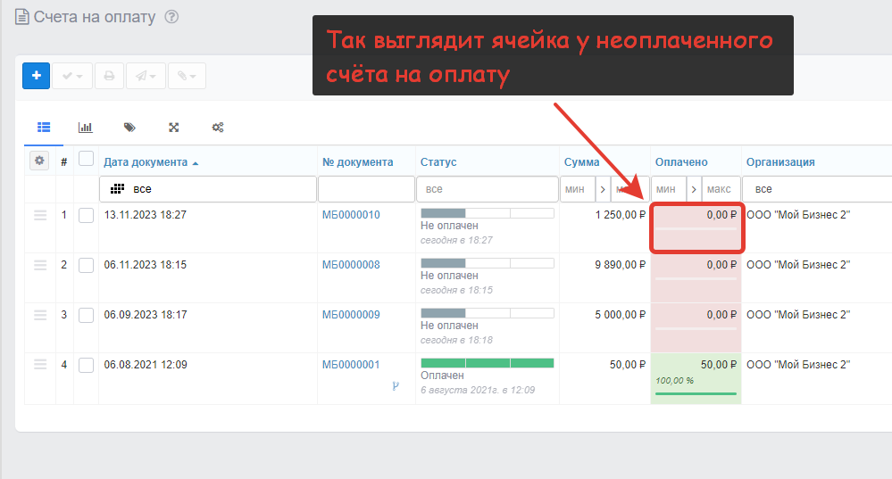Click the green 50,00 ₽ paid cell

[696, 378]
